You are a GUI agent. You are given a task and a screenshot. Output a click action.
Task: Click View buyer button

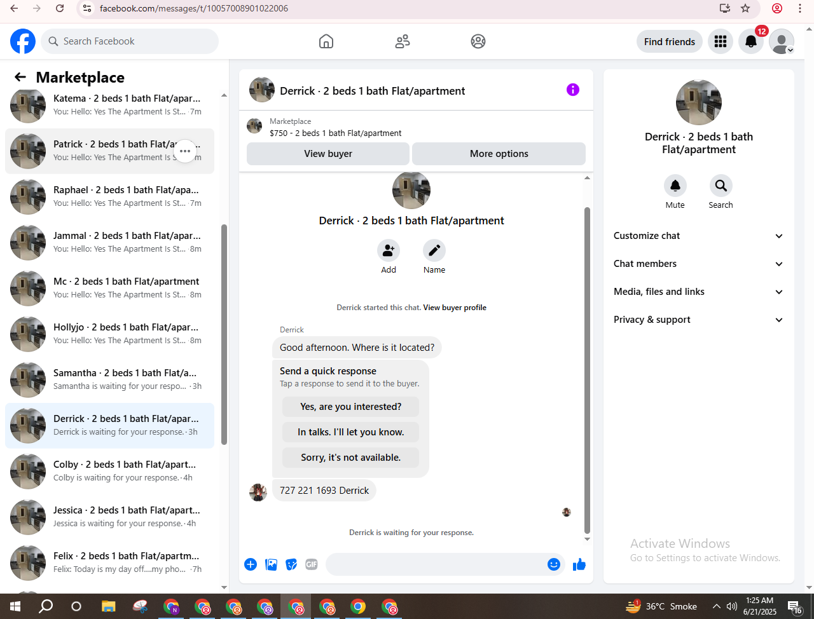[x=328, y=154]
